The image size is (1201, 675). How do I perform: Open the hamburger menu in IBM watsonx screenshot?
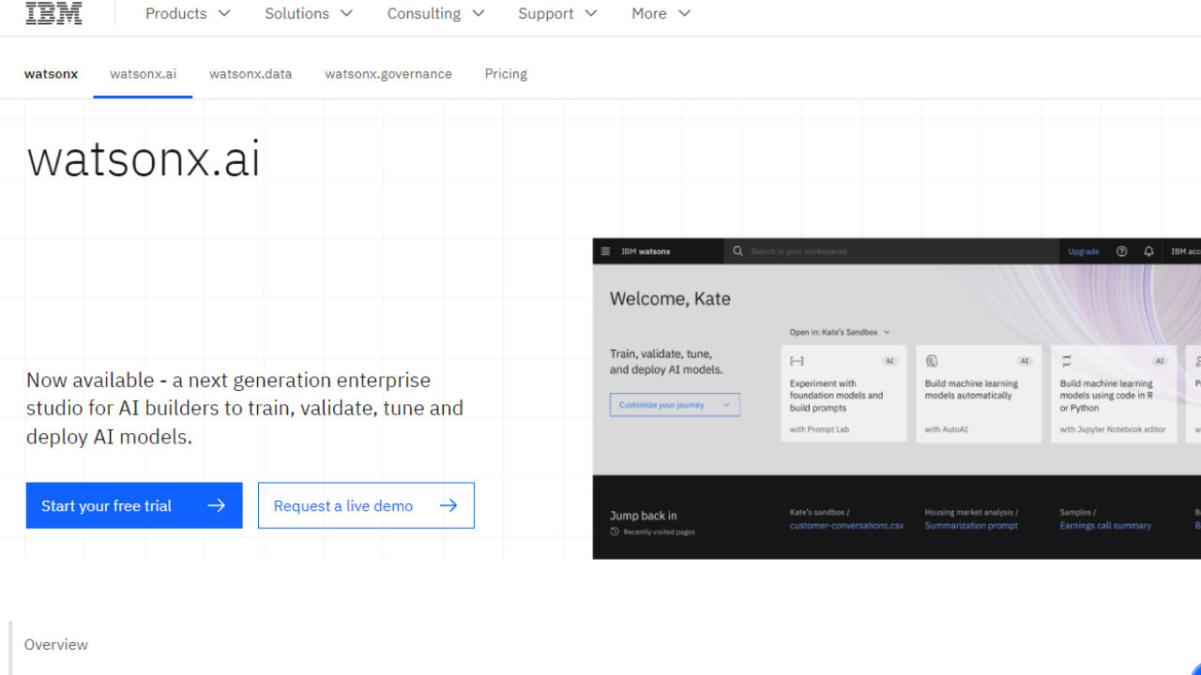pyautogui.click(x=605, y=251)
